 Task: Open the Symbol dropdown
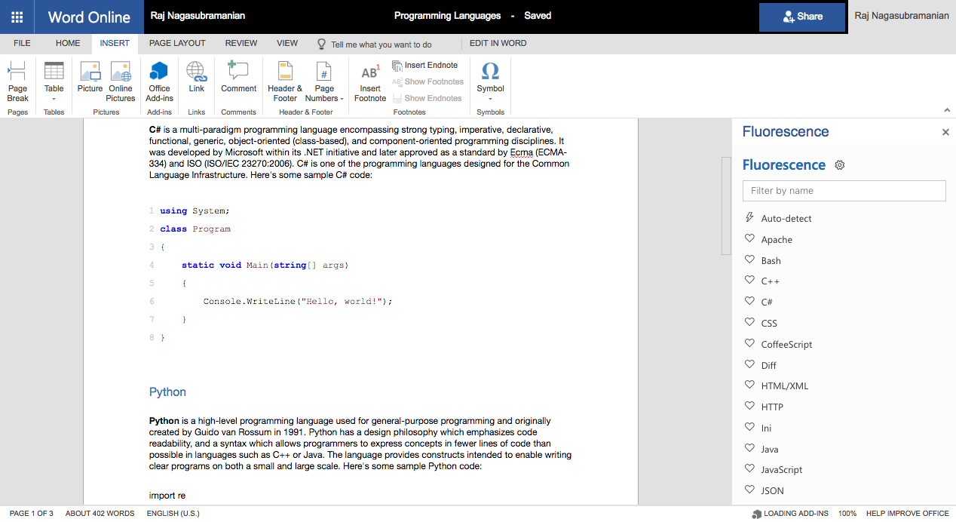(490, 81)
